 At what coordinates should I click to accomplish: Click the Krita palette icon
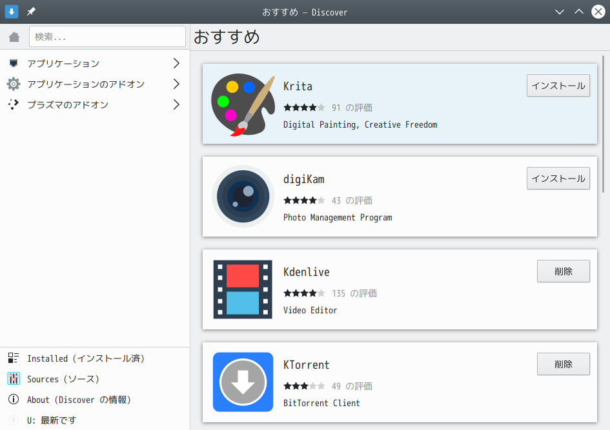(x=243, y=105)
